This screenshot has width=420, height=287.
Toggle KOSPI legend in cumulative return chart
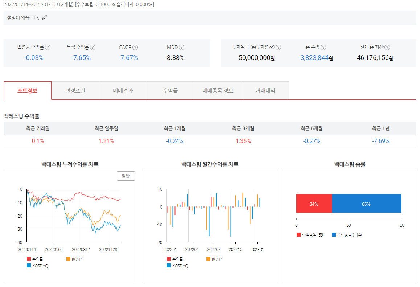point(74,259)
